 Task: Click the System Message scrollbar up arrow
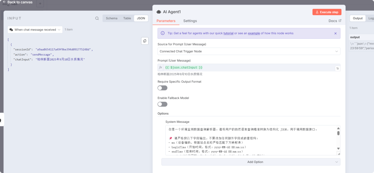[338, 128]
